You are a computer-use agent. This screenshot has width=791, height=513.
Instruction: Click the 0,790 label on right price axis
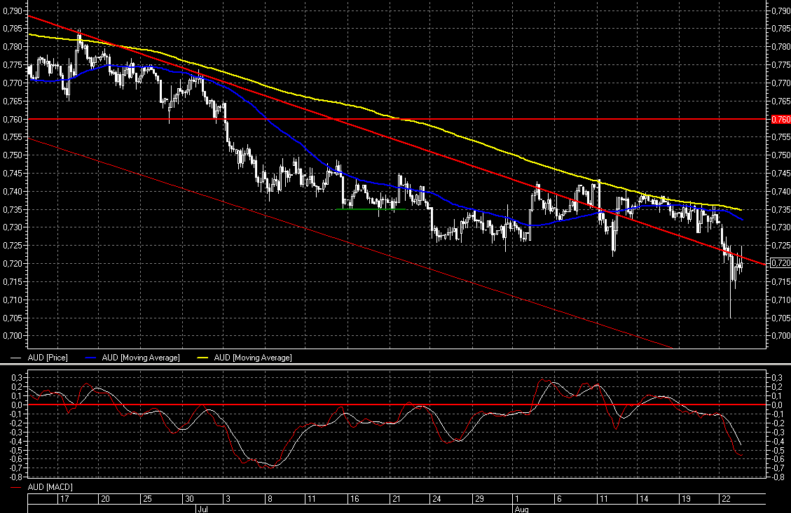[780, 10]
